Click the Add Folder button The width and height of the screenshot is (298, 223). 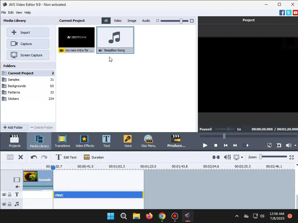pyautogui.click(x=15, y=127)
